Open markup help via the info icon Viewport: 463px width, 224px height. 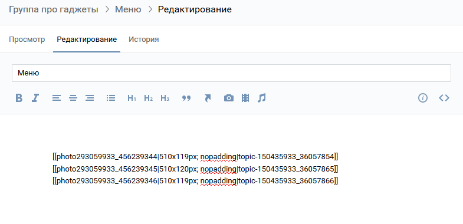pos(423,98)
